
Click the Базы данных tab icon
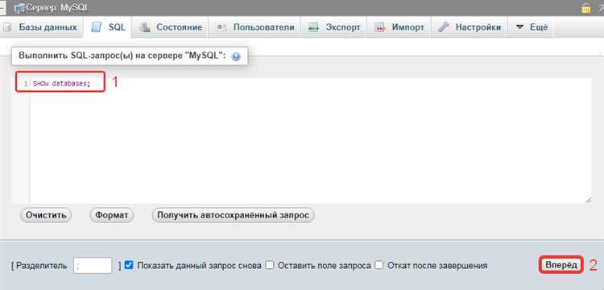coord(7,27)
